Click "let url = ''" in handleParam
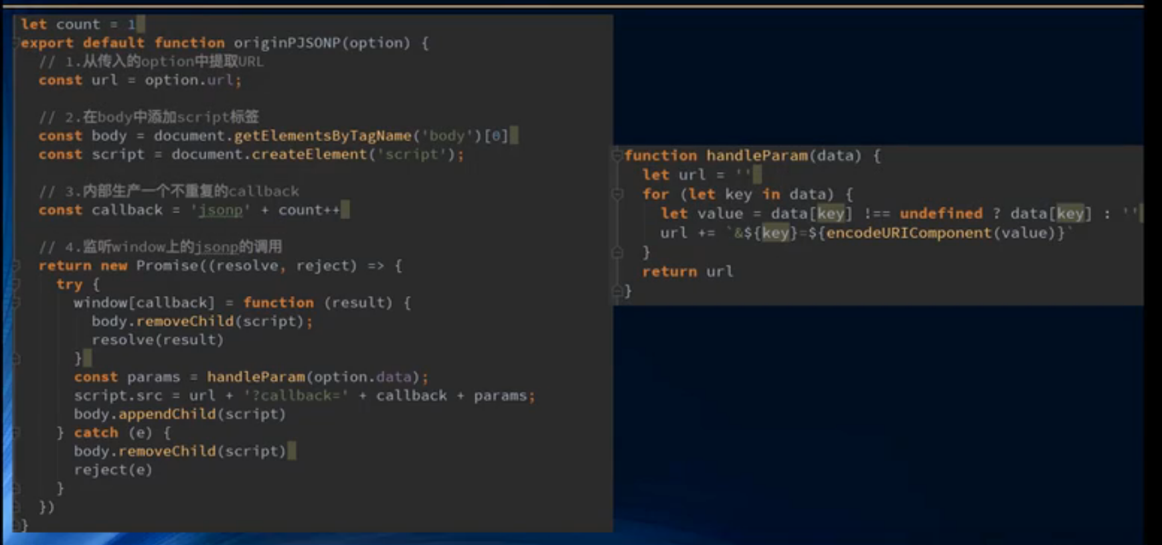 click(x=697, y=175)
